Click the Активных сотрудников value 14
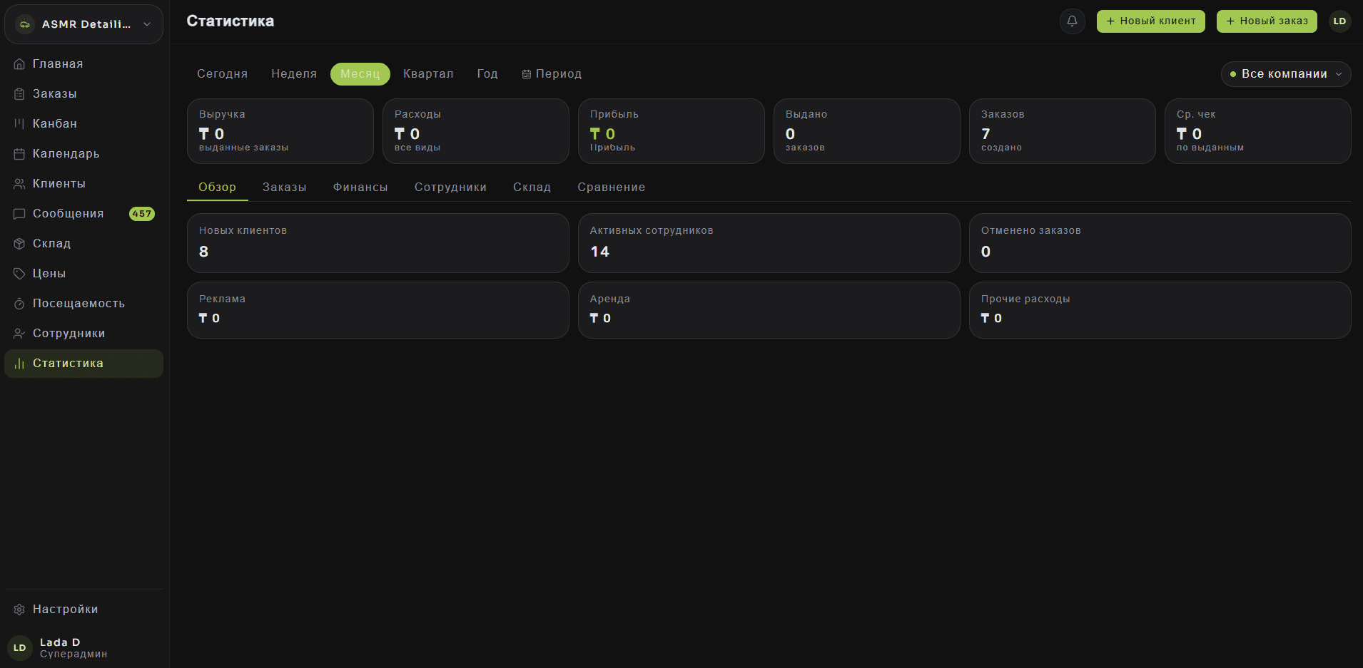Viewport: 1363px width, 668px height. coord(600,252)
